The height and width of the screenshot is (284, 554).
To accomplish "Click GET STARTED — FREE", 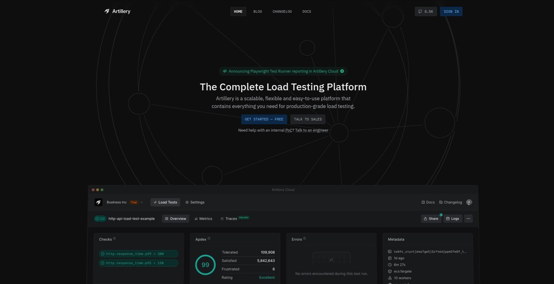I will tap(264, 119).
